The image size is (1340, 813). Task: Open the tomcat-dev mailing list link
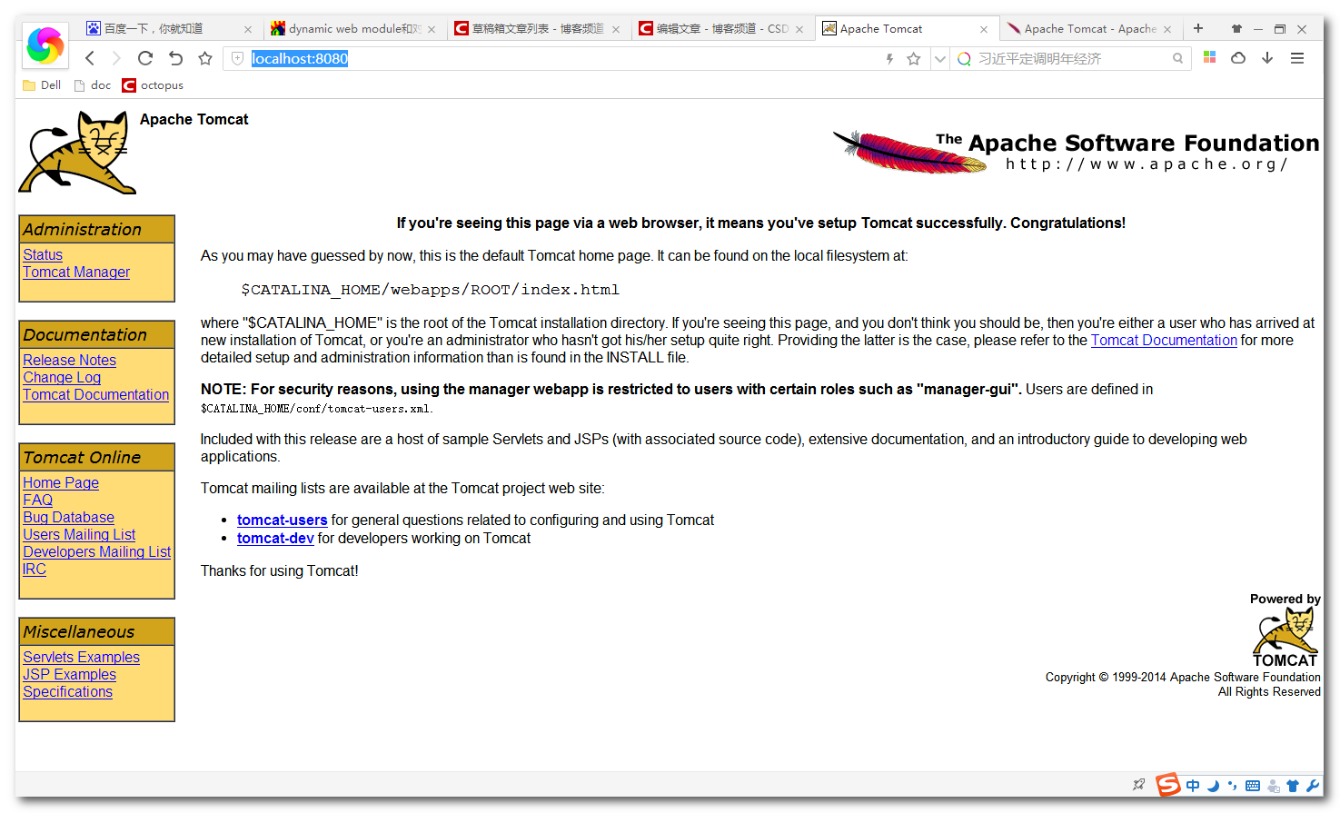275,538
